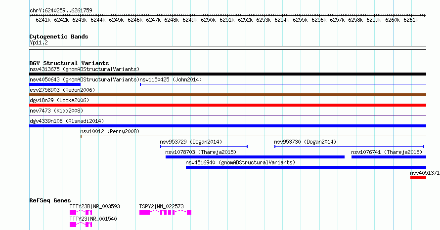Open the nsv1078703 (Thareja2015) label
This screenshot has height=230, width=440.
[201, 152]
